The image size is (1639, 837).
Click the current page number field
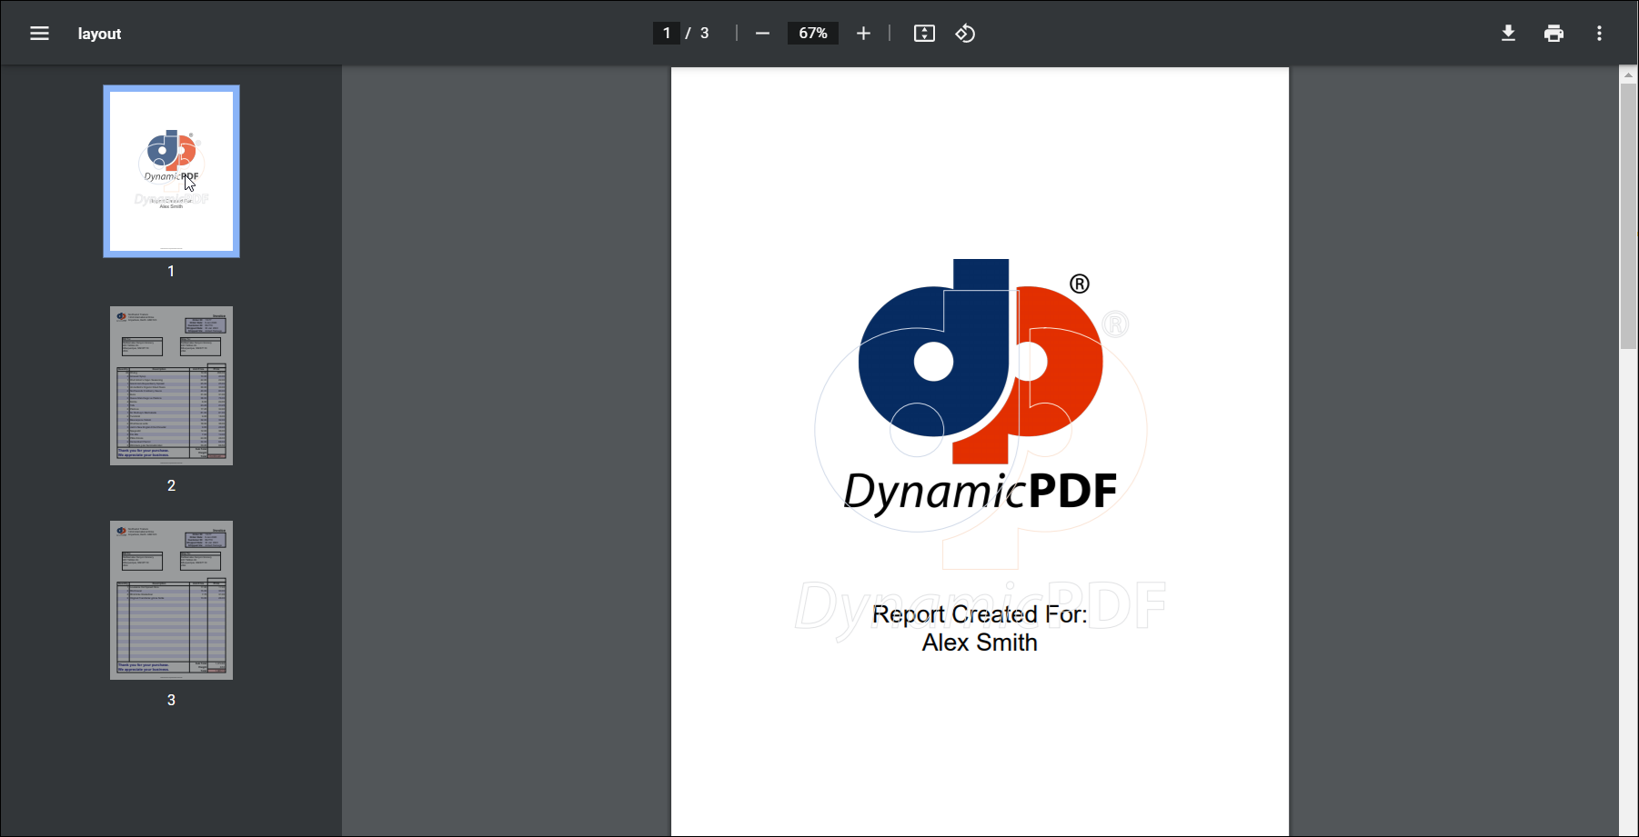[667, 34]
